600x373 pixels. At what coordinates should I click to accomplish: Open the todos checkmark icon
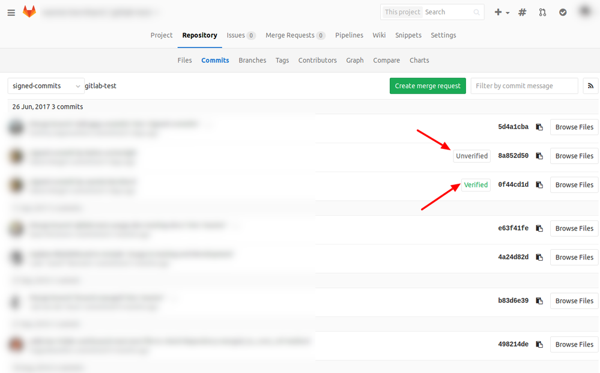[x=563, y=12]
